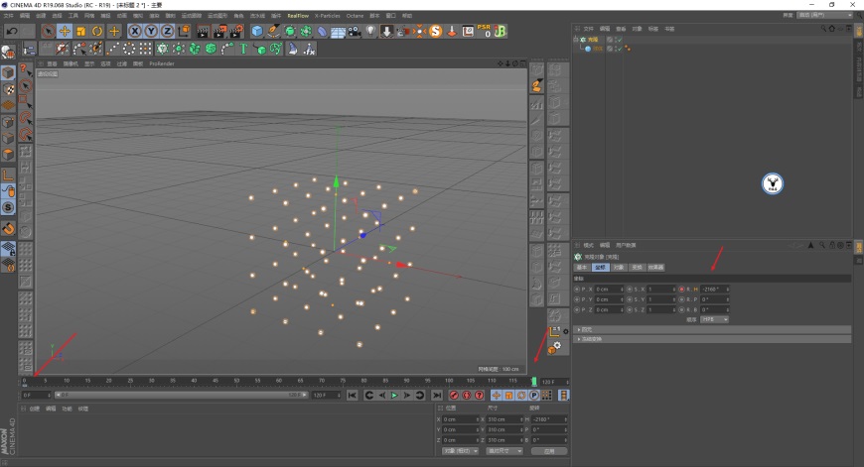Open Edit Render Settings clapperboard with gear
864x467 pixels.
(x=237, y=32)
